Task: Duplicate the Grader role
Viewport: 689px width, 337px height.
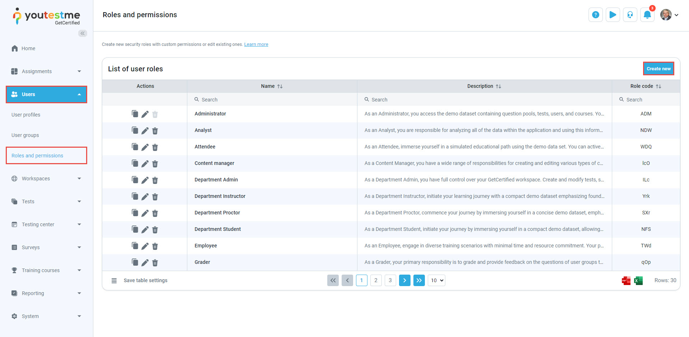Action: [x=135, y=262]
